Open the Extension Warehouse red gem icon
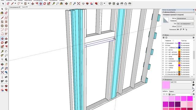The image size is (196, 110). 96,4
